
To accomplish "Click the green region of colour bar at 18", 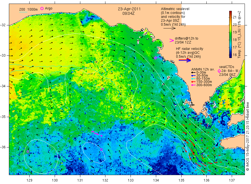I will tap(231, 40).
